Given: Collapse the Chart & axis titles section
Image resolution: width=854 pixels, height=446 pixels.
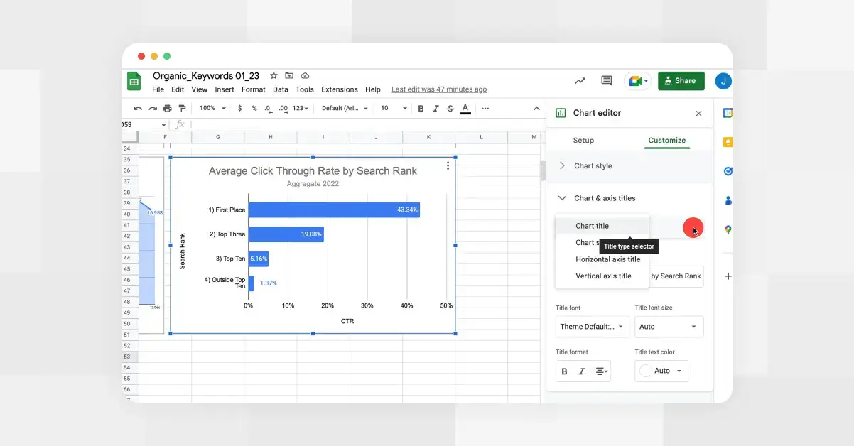Looking at the screenshot, I should coord(562,198).
